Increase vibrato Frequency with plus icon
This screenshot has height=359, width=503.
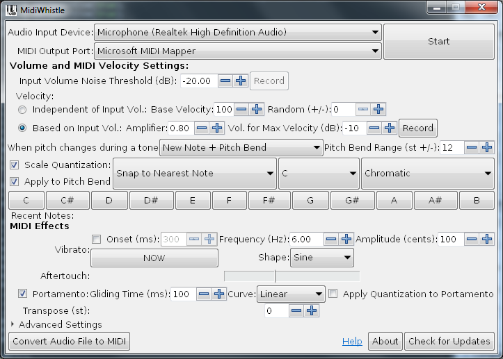(346, 240)
